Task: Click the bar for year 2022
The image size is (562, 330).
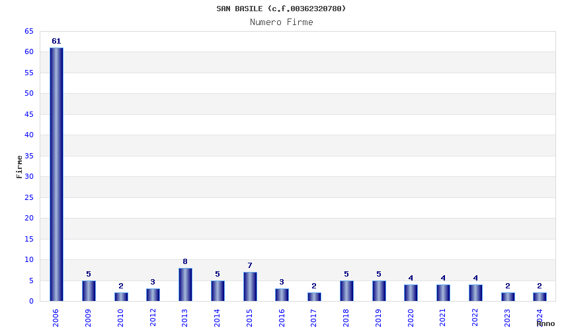Action: click(475, 293)
